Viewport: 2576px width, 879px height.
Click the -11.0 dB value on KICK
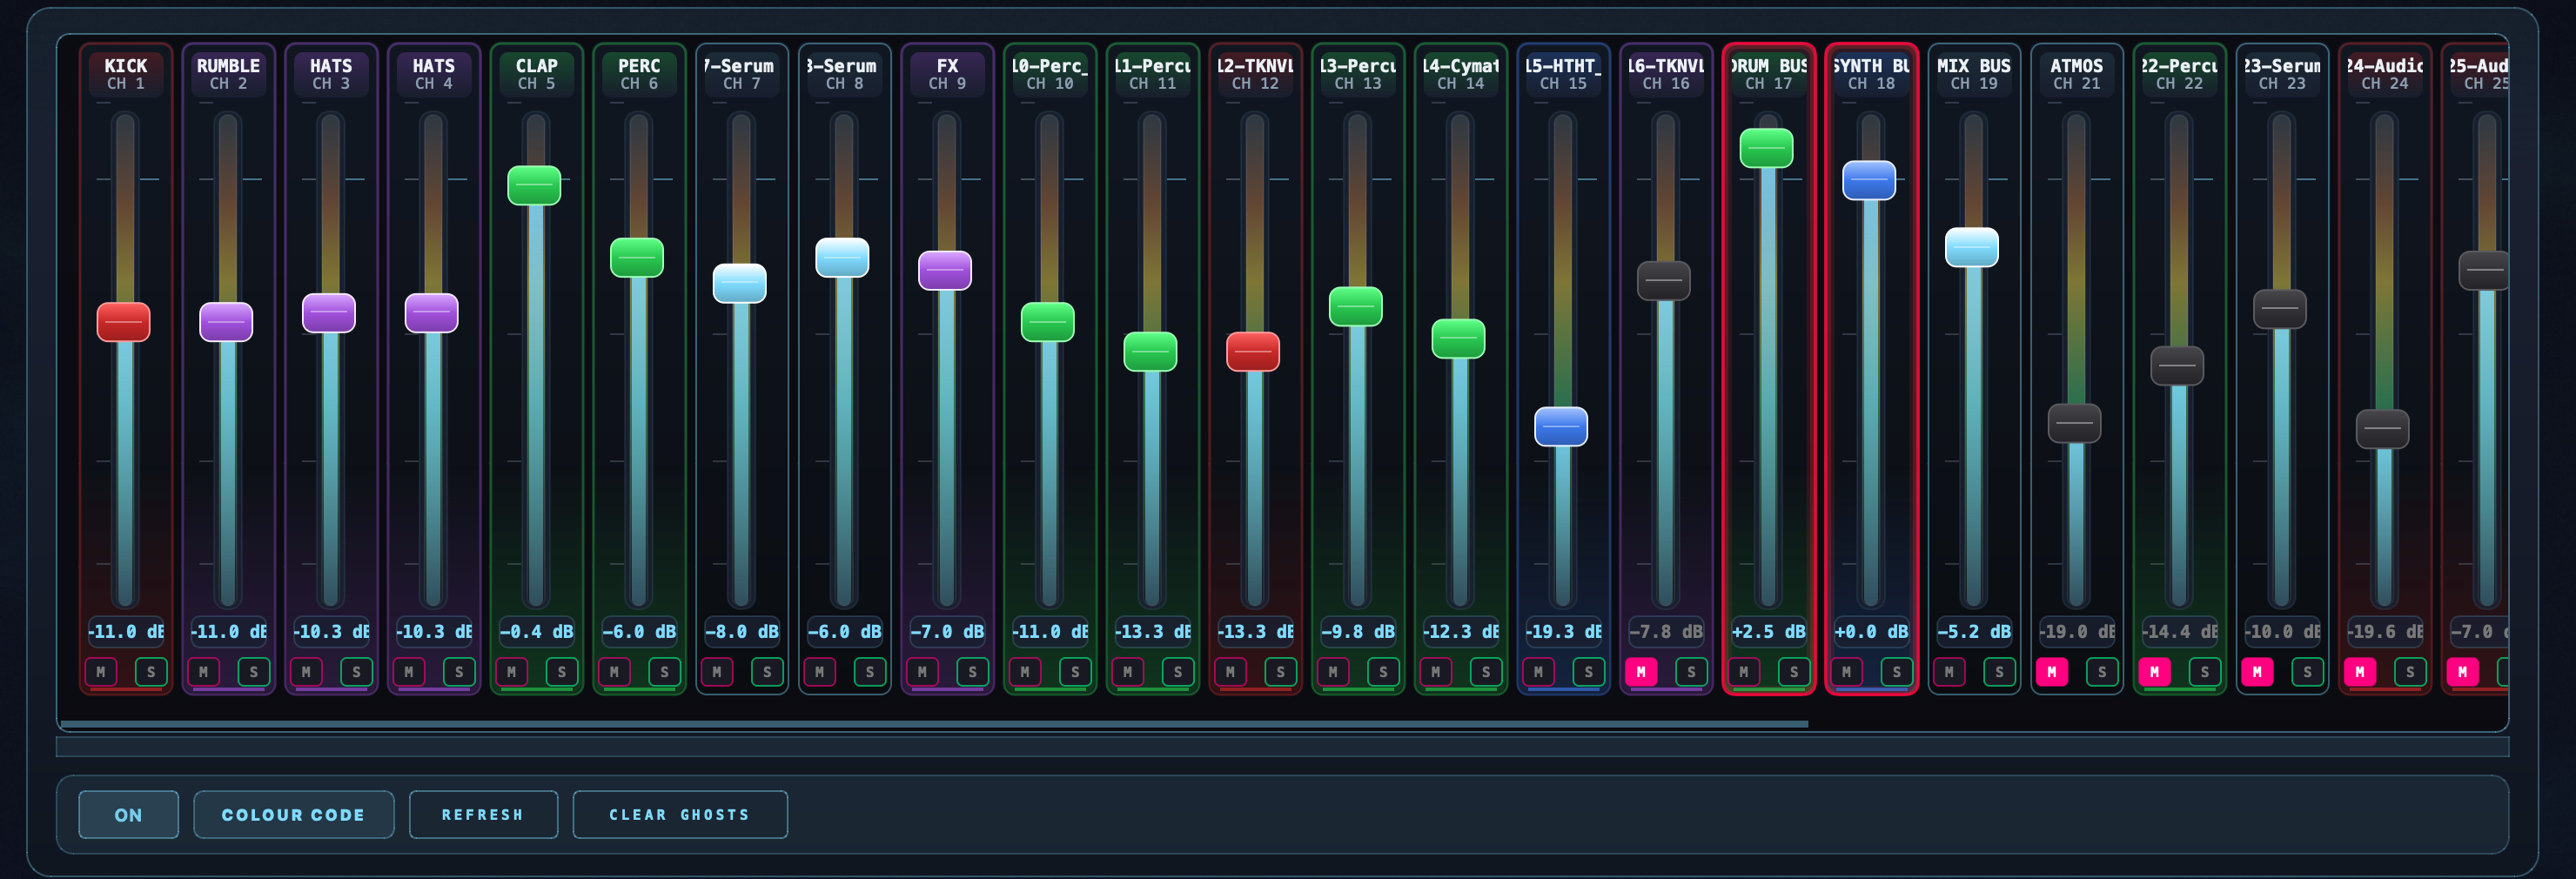pos(126,632)
